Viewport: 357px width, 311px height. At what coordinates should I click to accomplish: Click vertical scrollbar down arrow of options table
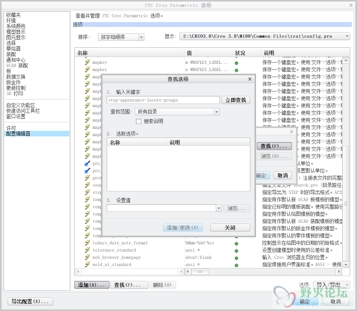(346, 265)
